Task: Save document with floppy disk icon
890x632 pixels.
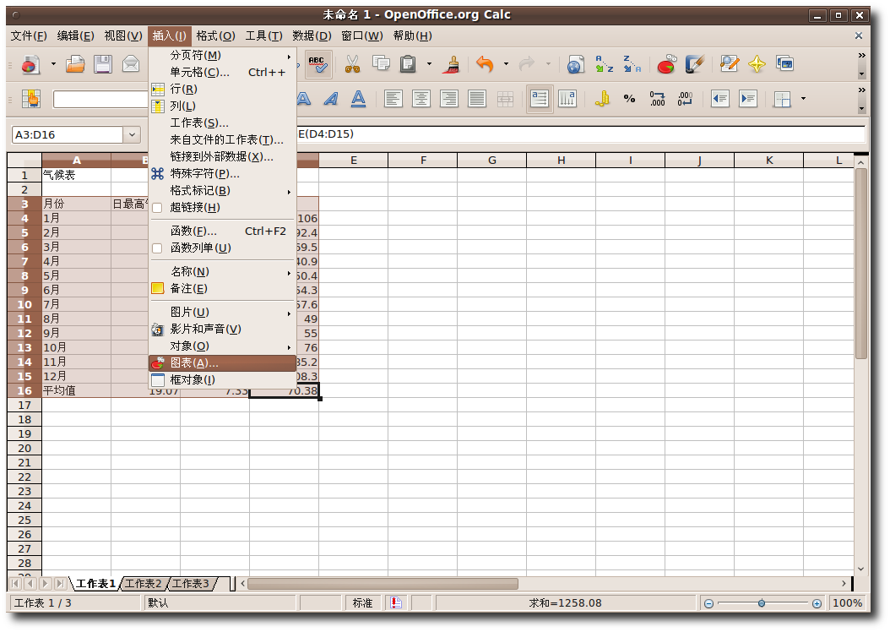Action: tap(103, 64)
